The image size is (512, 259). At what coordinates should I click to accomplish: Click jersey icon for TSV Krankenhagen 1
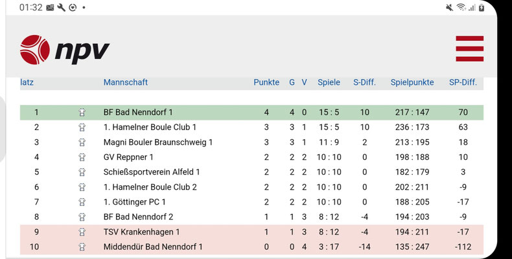[82, 232]
